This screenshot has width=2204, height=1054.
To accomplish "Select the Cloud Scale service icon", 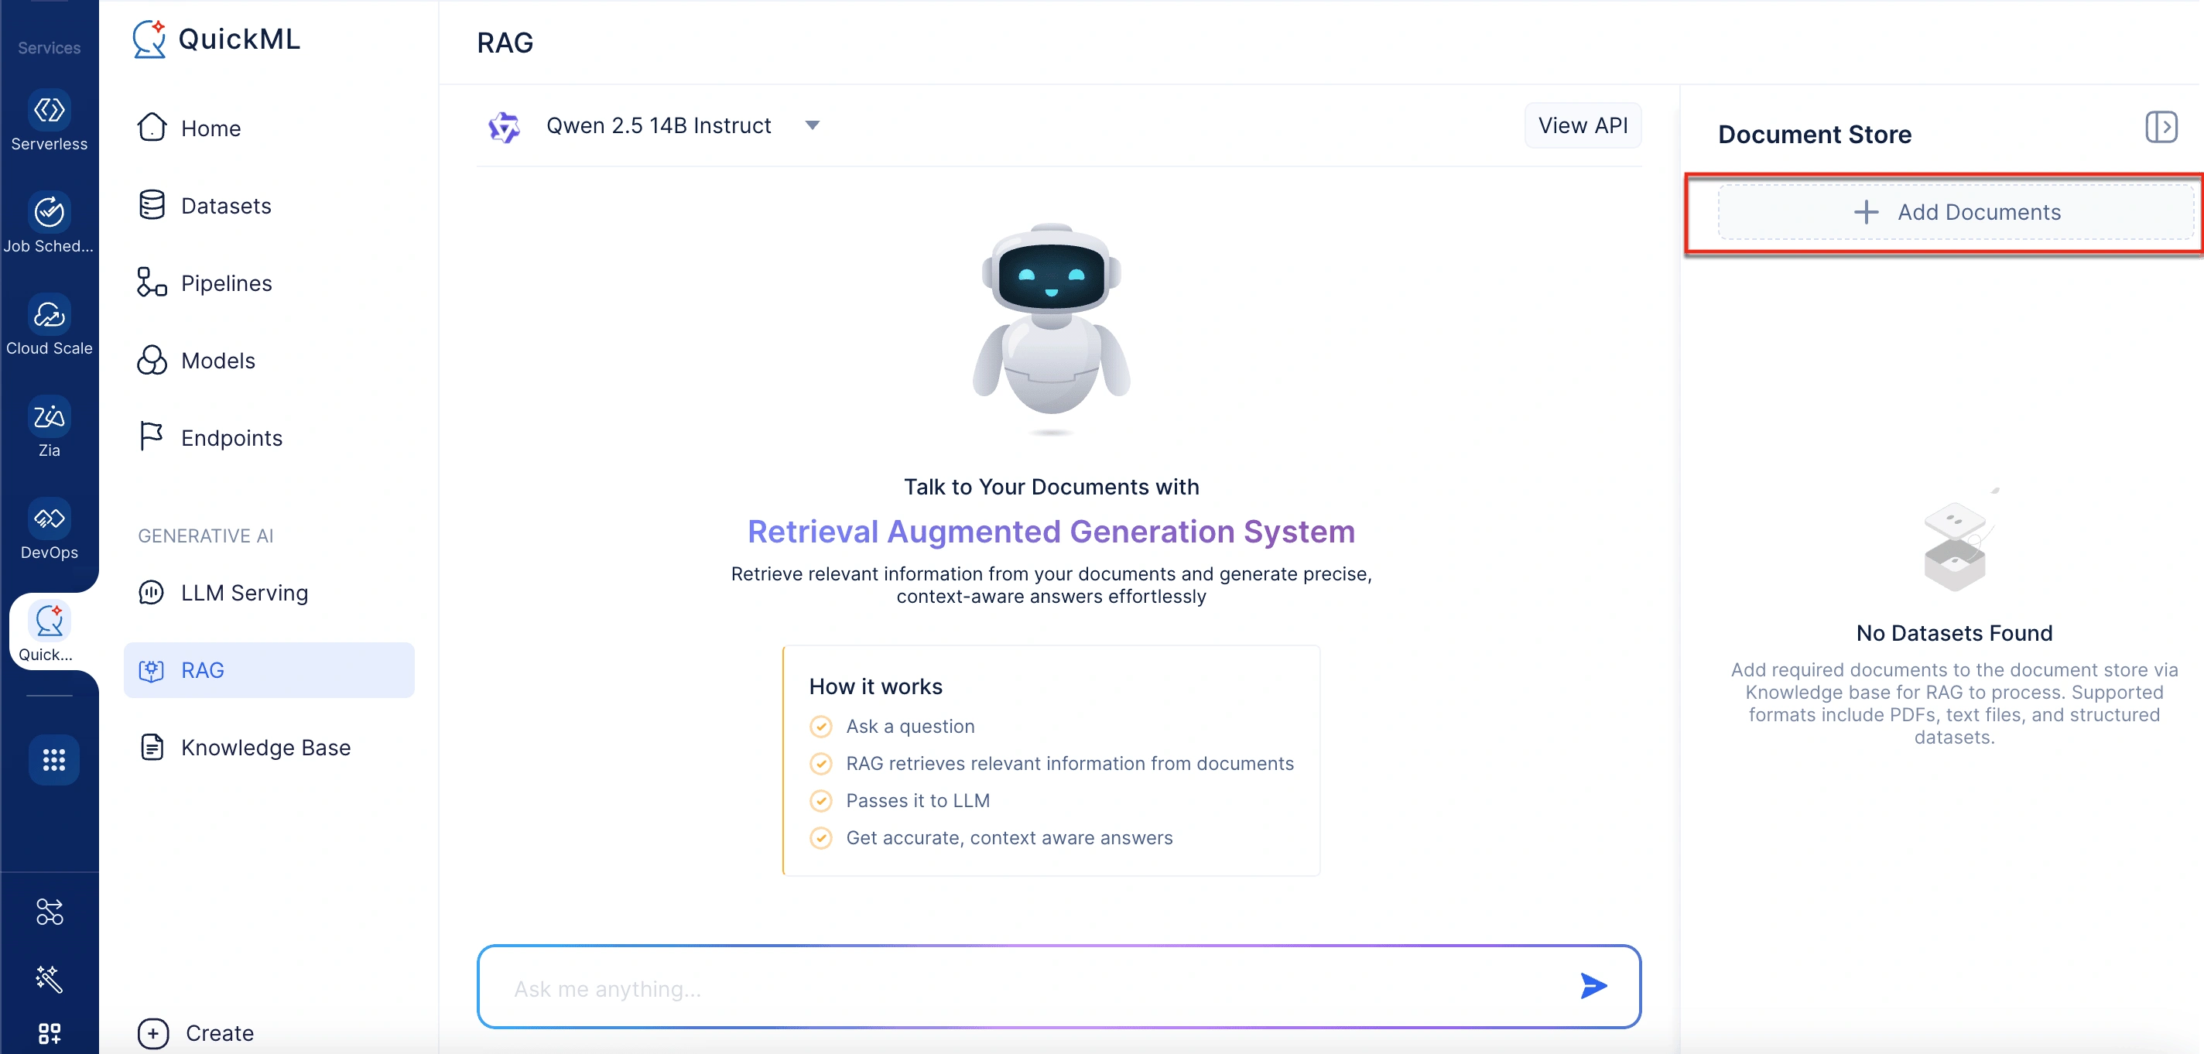I will (x=49, y=315).
